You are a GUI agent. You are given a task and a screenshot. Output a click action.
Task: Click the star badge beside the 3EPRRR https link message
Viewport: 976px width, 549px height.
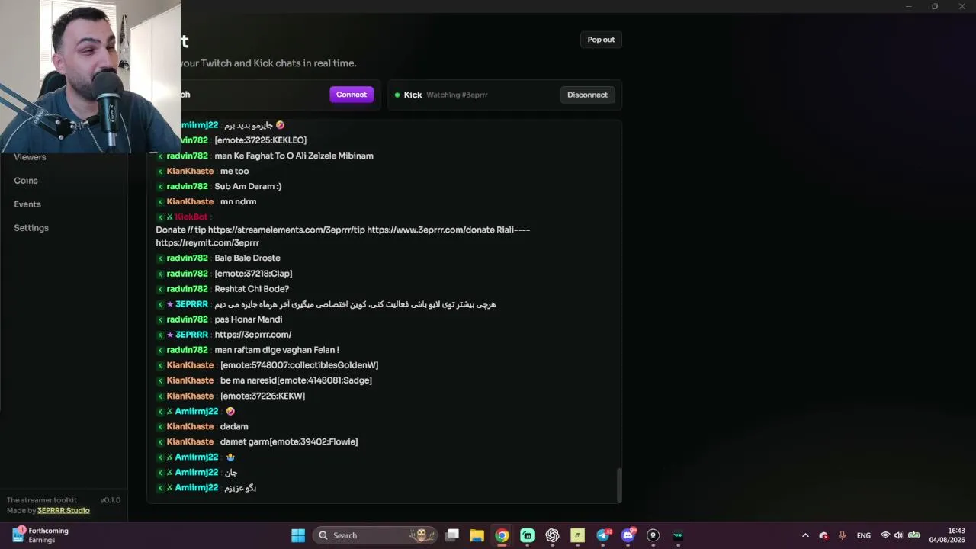click(170, 335)
